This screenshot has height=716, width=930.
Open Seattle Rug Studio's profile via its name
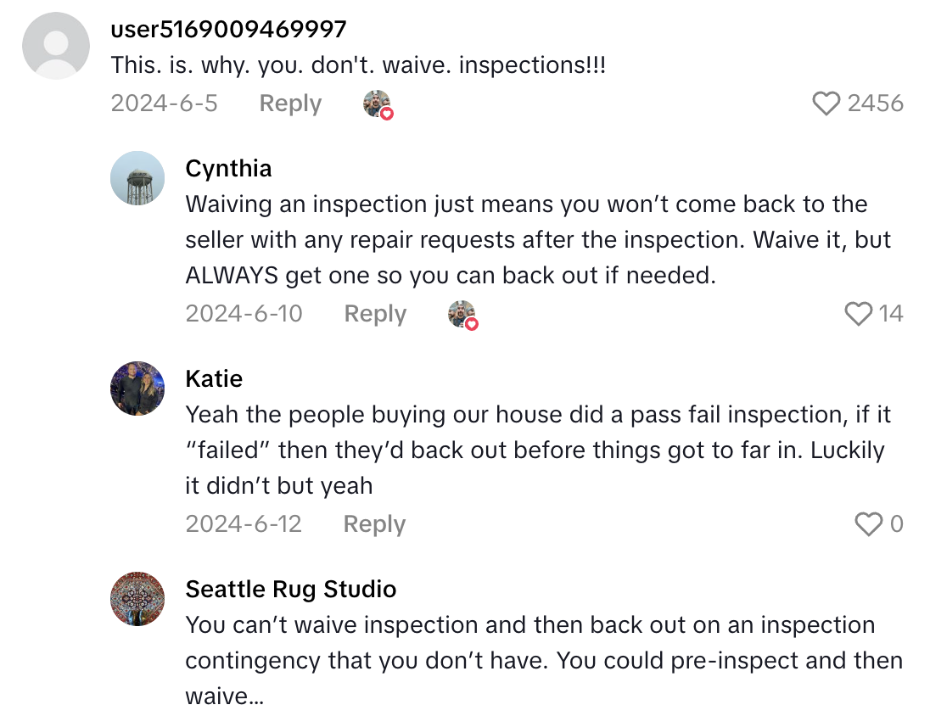click(292, 589)
